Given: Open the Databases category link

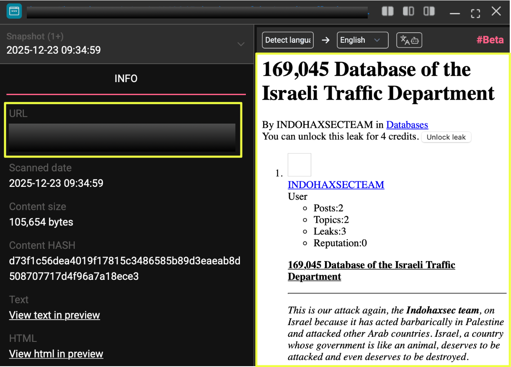Looking at the screenshot, I should [x=407, y=125].
